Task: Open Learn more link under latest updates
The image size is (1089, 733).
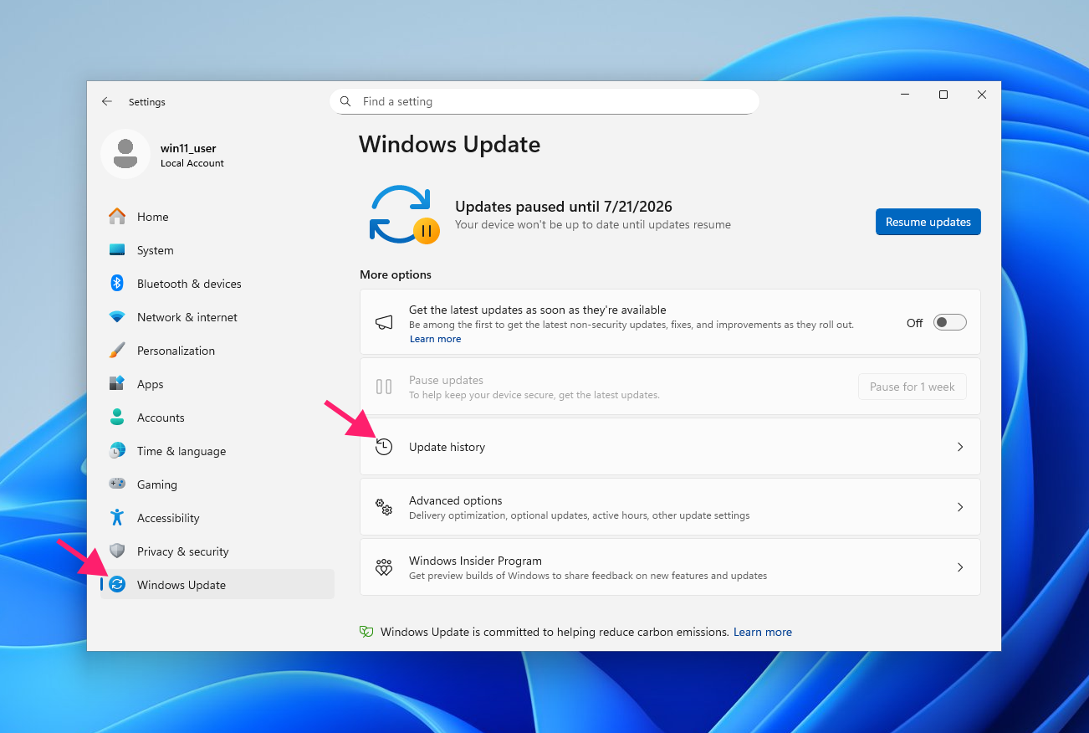Action: [x=435, y=339]
